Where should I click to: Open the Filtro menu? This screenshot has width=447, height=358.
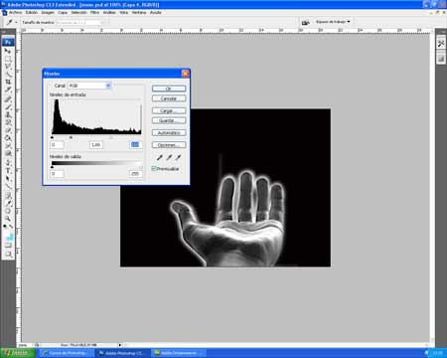point(94,12)
